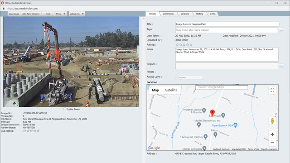Switch to the Details tab

[152, 14]
